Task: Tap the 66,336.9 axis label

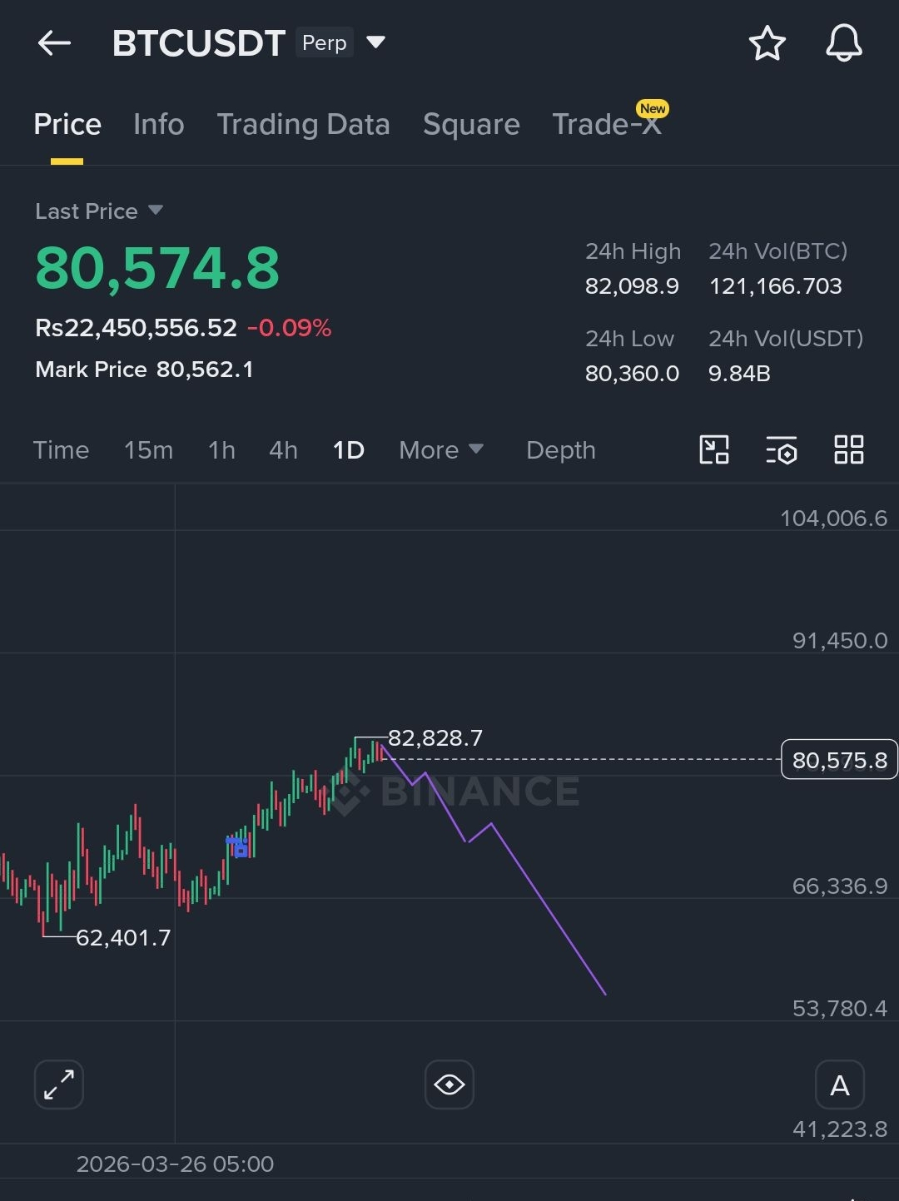Action: pos(840,886)
